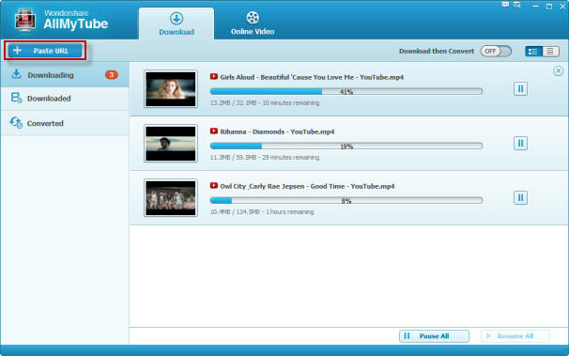Click the '1 hours remaining' status text

(x=289, y=211)
